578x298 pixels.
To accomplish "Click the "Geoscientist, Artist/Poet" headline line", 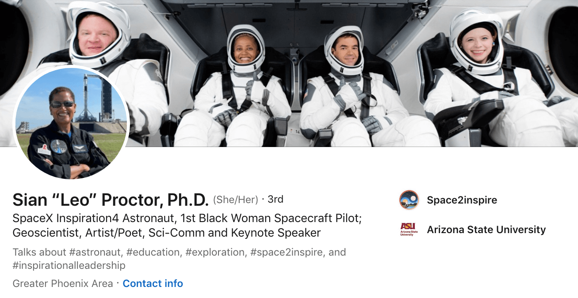I will pos(167,232).
